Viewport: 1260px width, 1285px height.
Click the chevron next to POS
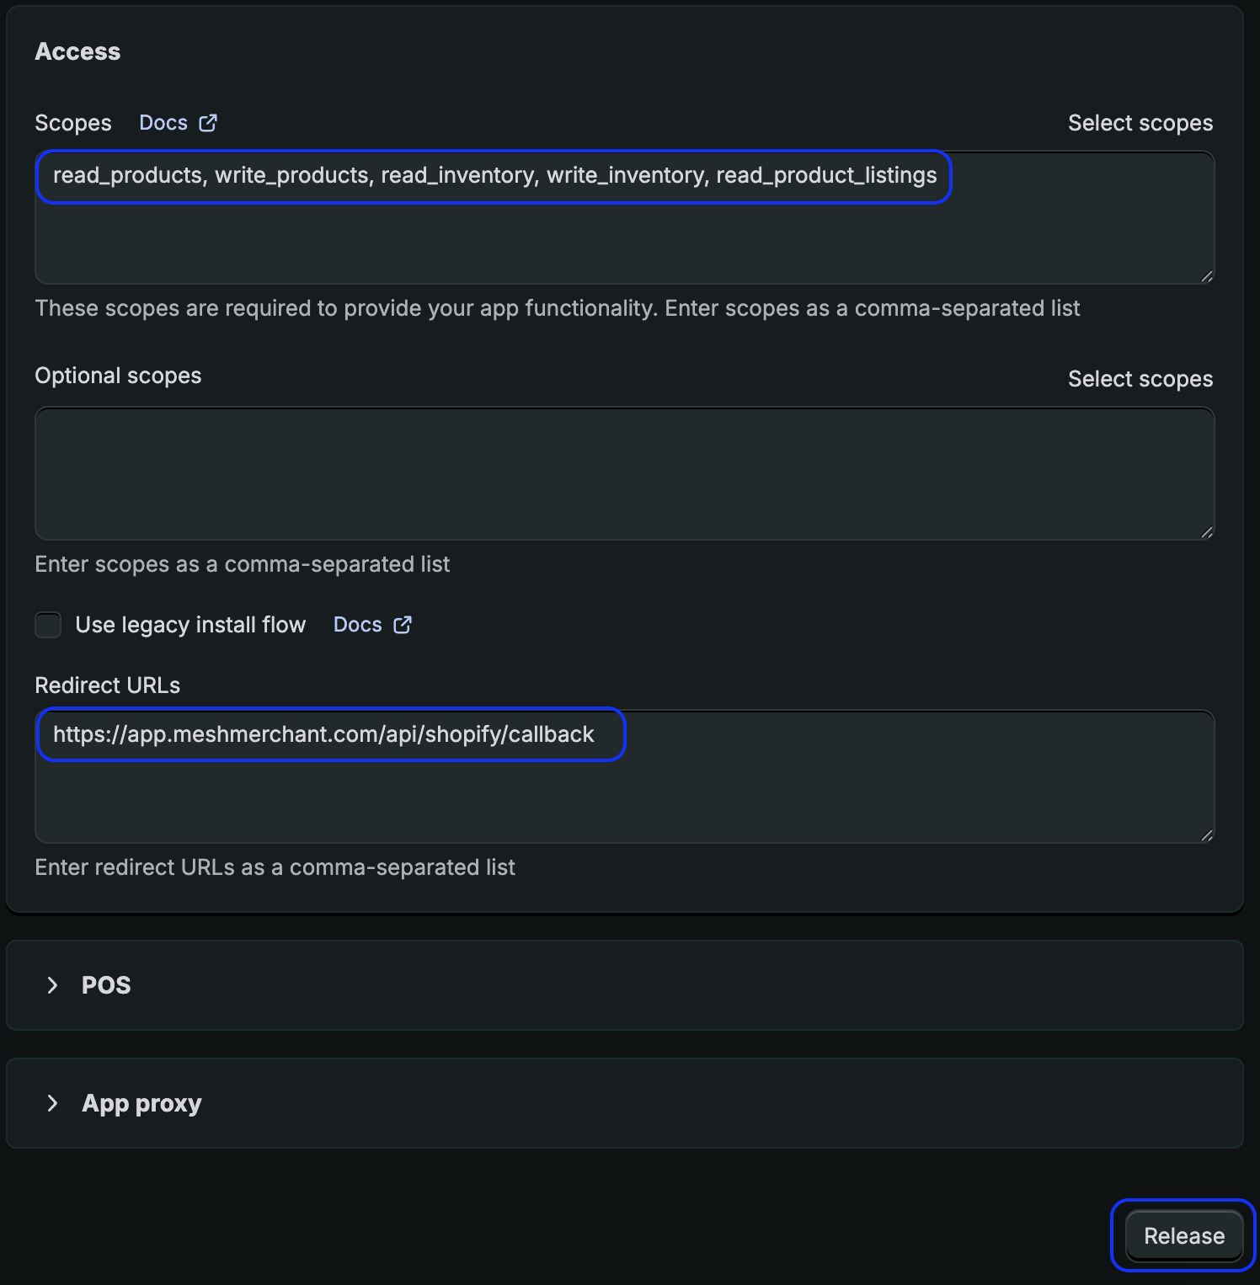53,985
